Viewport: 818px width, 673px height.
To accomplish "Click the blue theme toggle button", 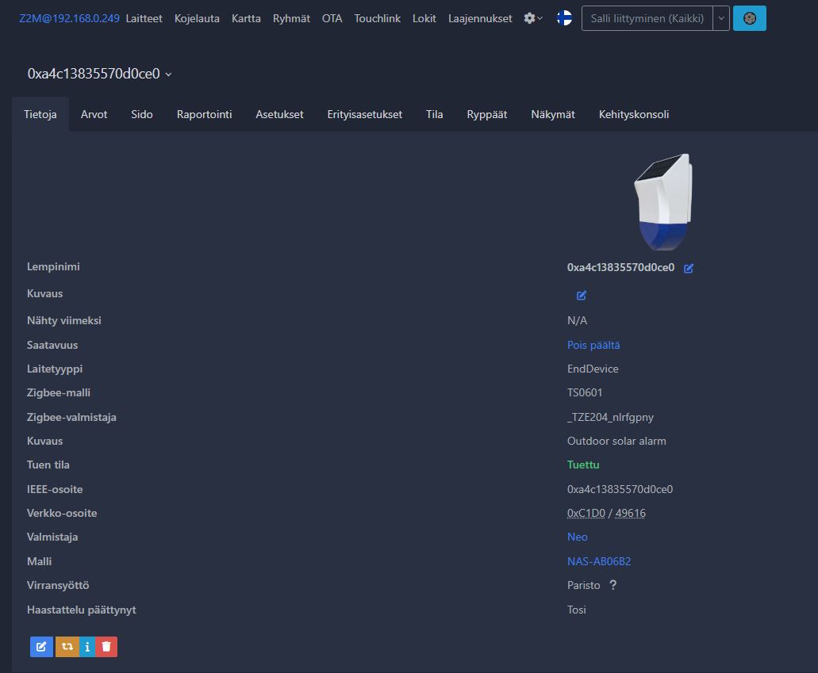I will pyautogui.click(x=749, y=18).
